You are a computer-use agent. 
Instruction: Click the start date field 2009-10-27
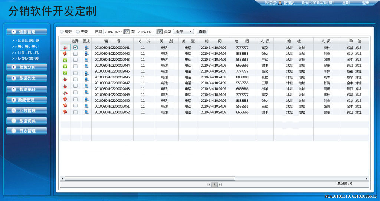click(114, 32)
